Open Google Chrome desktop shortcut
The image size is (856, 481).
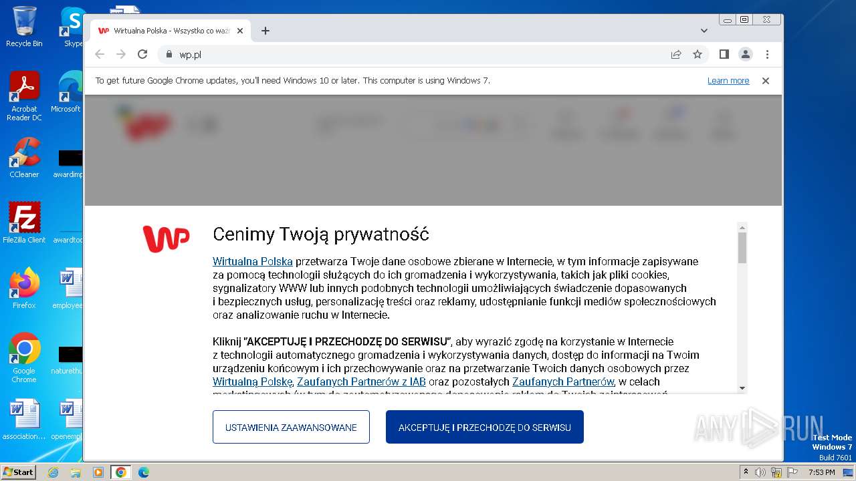[x=24, y=357]
